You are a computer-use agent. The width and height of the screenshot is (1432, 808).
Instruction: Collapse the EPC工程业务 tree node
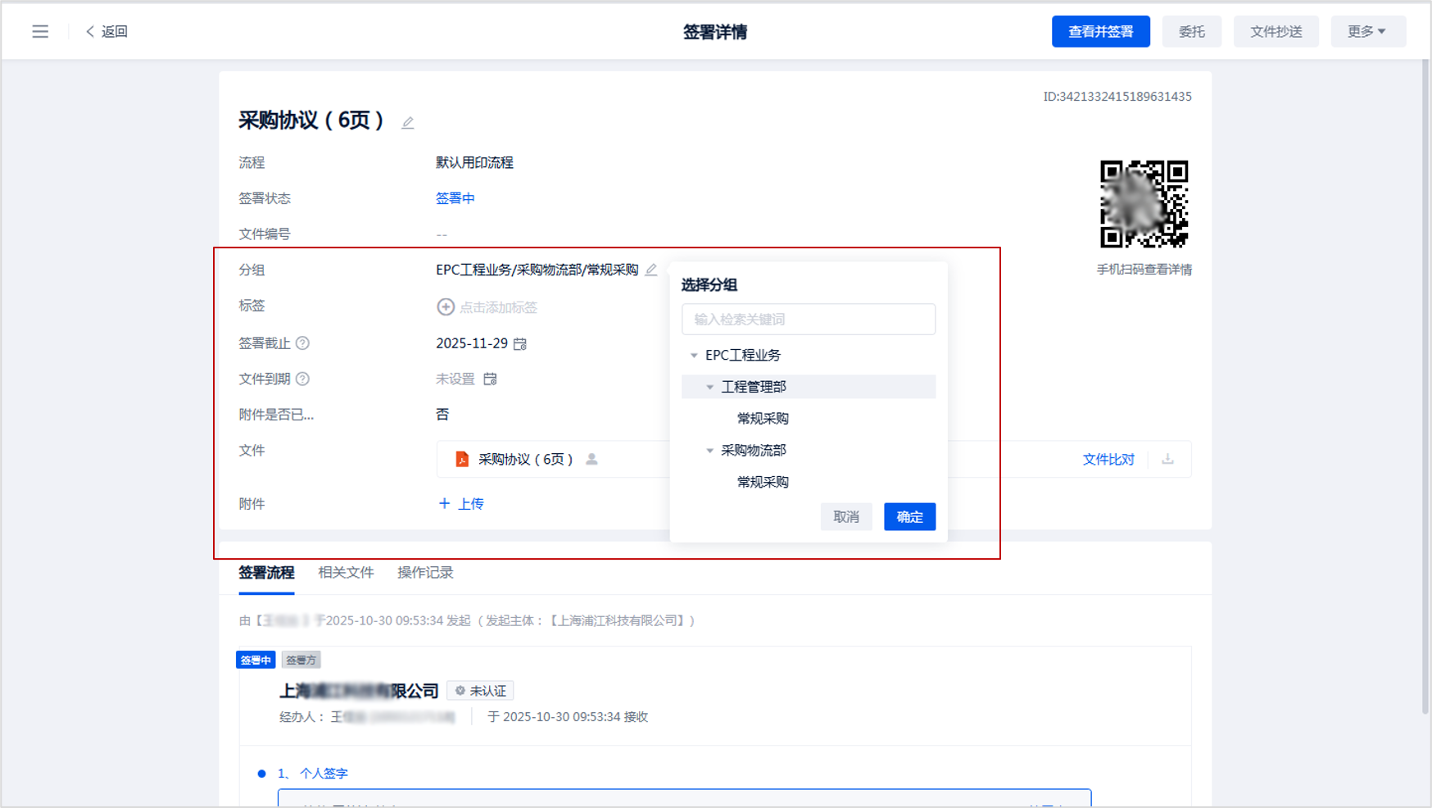pyautogui.click(x=694, y=356)
